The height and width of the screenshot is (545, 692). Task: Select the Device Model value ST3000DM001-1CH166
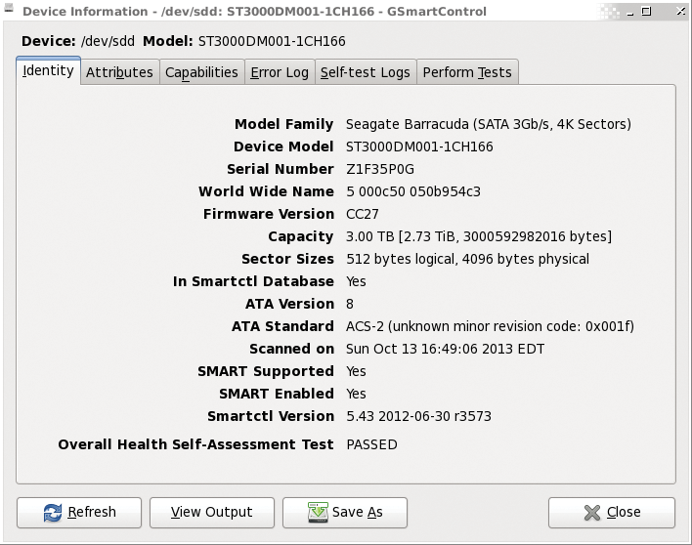419,147
